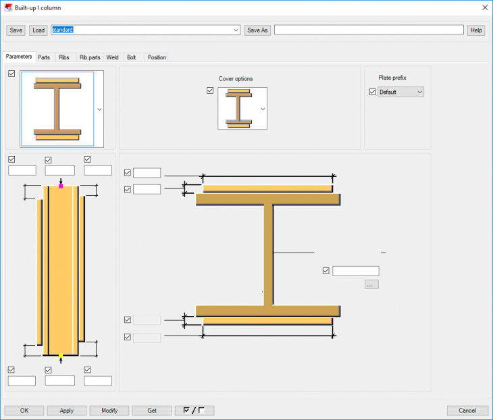Cancel the dialog
The width and height of the screenshot is (493, 420).
(x=467, y=411)
